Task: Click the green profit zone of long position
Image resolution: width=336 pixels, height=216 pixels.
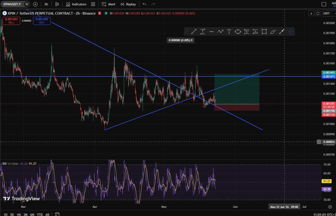Action: click(x=237, y=89)
